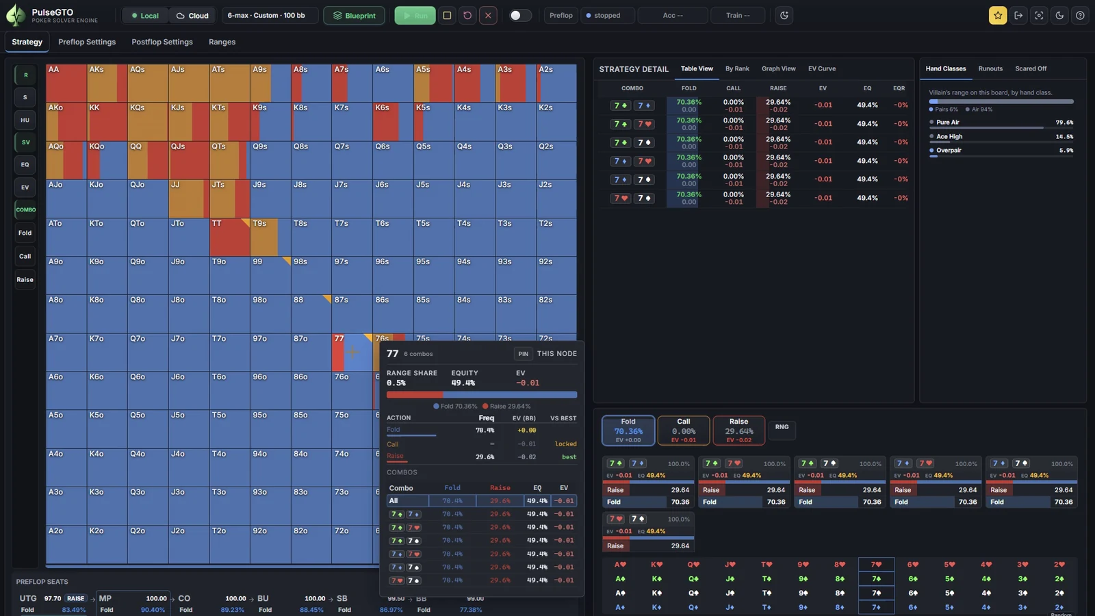This screenshot has width=1095, height=616.
Task: Select the 7 of hearts card in picker
Action: click(x=876, y=565)
